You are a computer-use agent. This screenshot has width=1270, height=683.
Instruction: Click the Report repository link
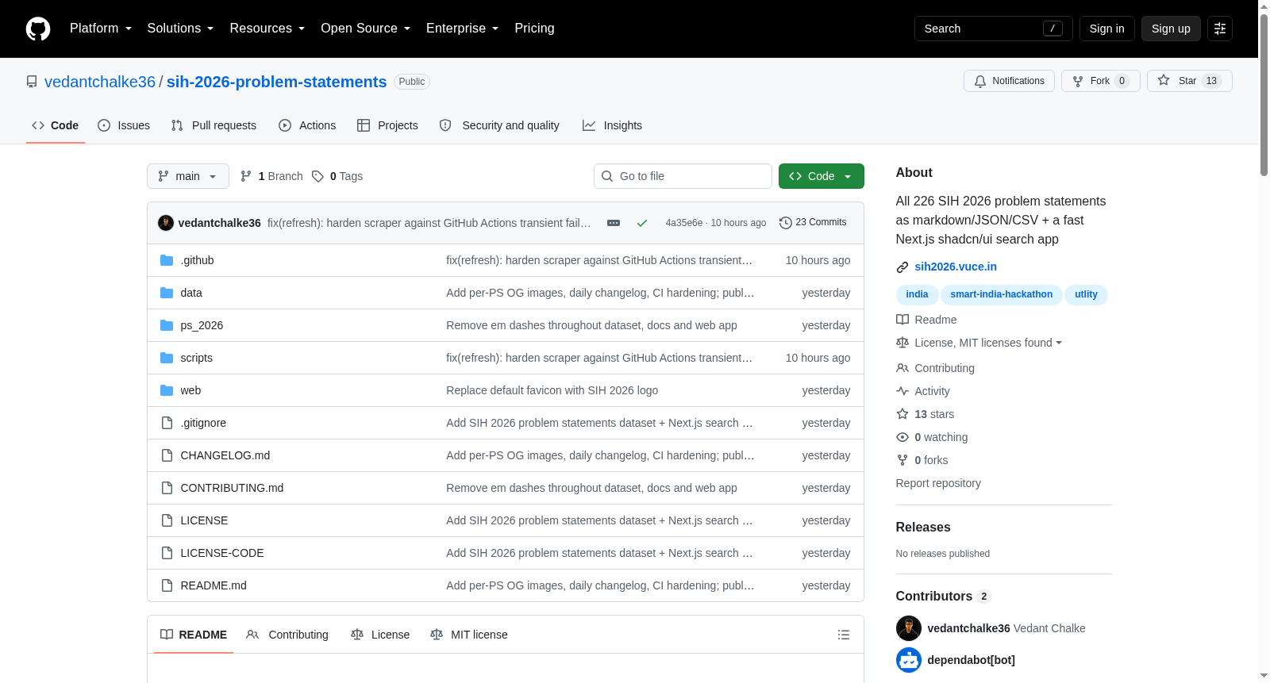point(938,483)
